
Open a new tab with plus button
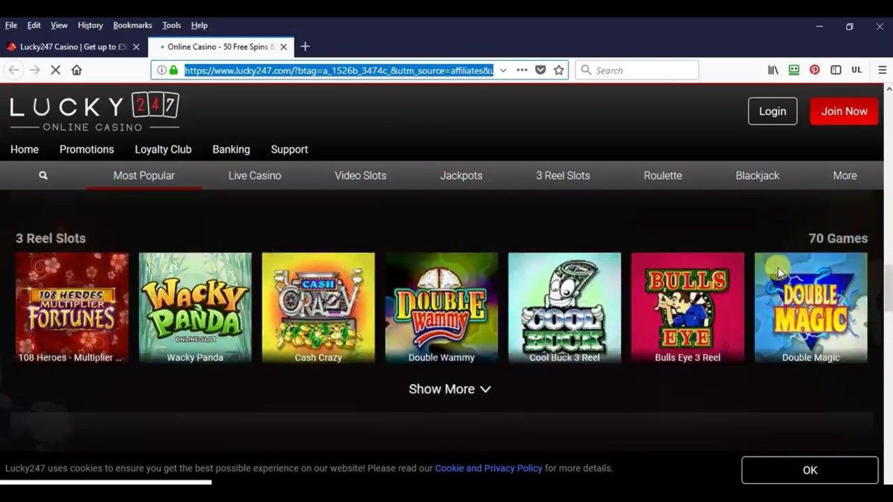pos(305,47)
